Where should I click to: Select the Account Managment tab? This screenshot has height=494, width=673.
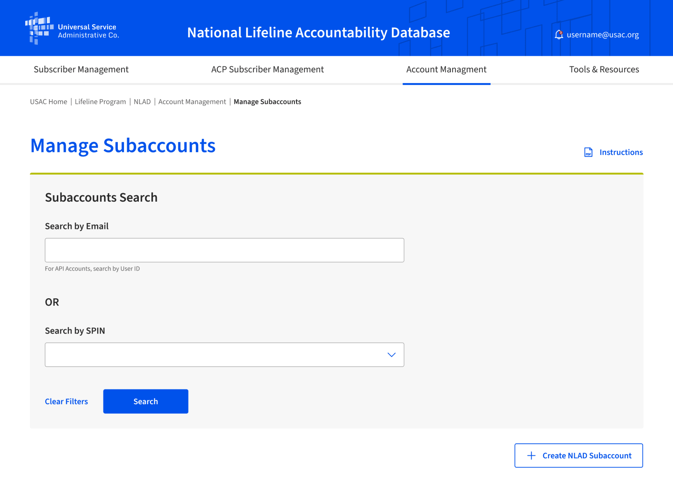coord(446,69)
